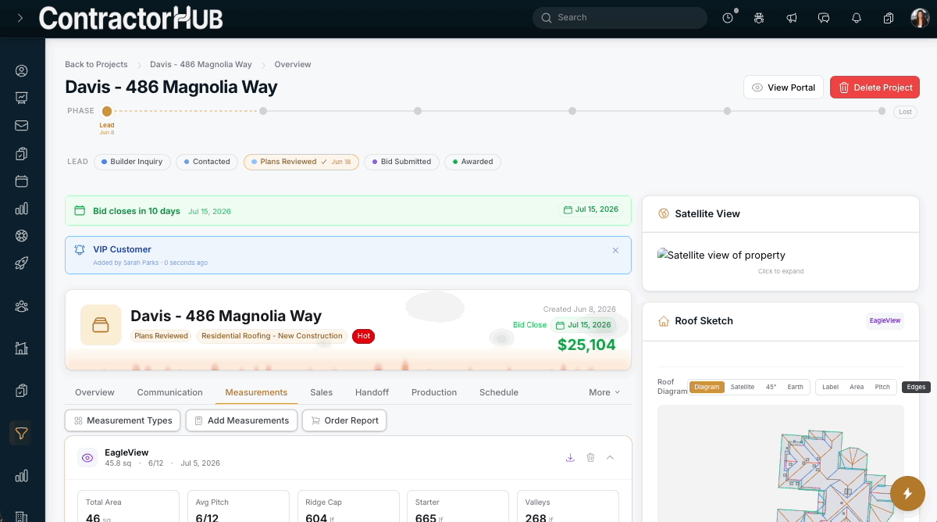
Task: Select the Builder Inquiry lead stage
Action: click(x=132, y=162)
